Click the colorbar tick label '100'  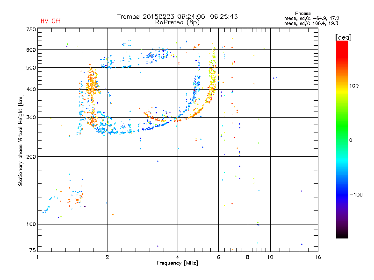(354, 86)
